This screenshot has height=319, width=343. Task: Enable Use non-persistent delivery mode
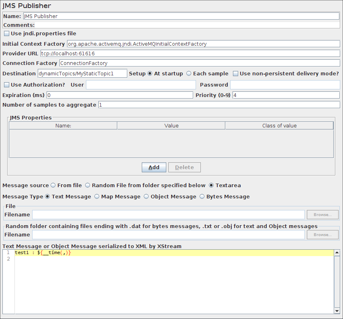coord(235,74)
